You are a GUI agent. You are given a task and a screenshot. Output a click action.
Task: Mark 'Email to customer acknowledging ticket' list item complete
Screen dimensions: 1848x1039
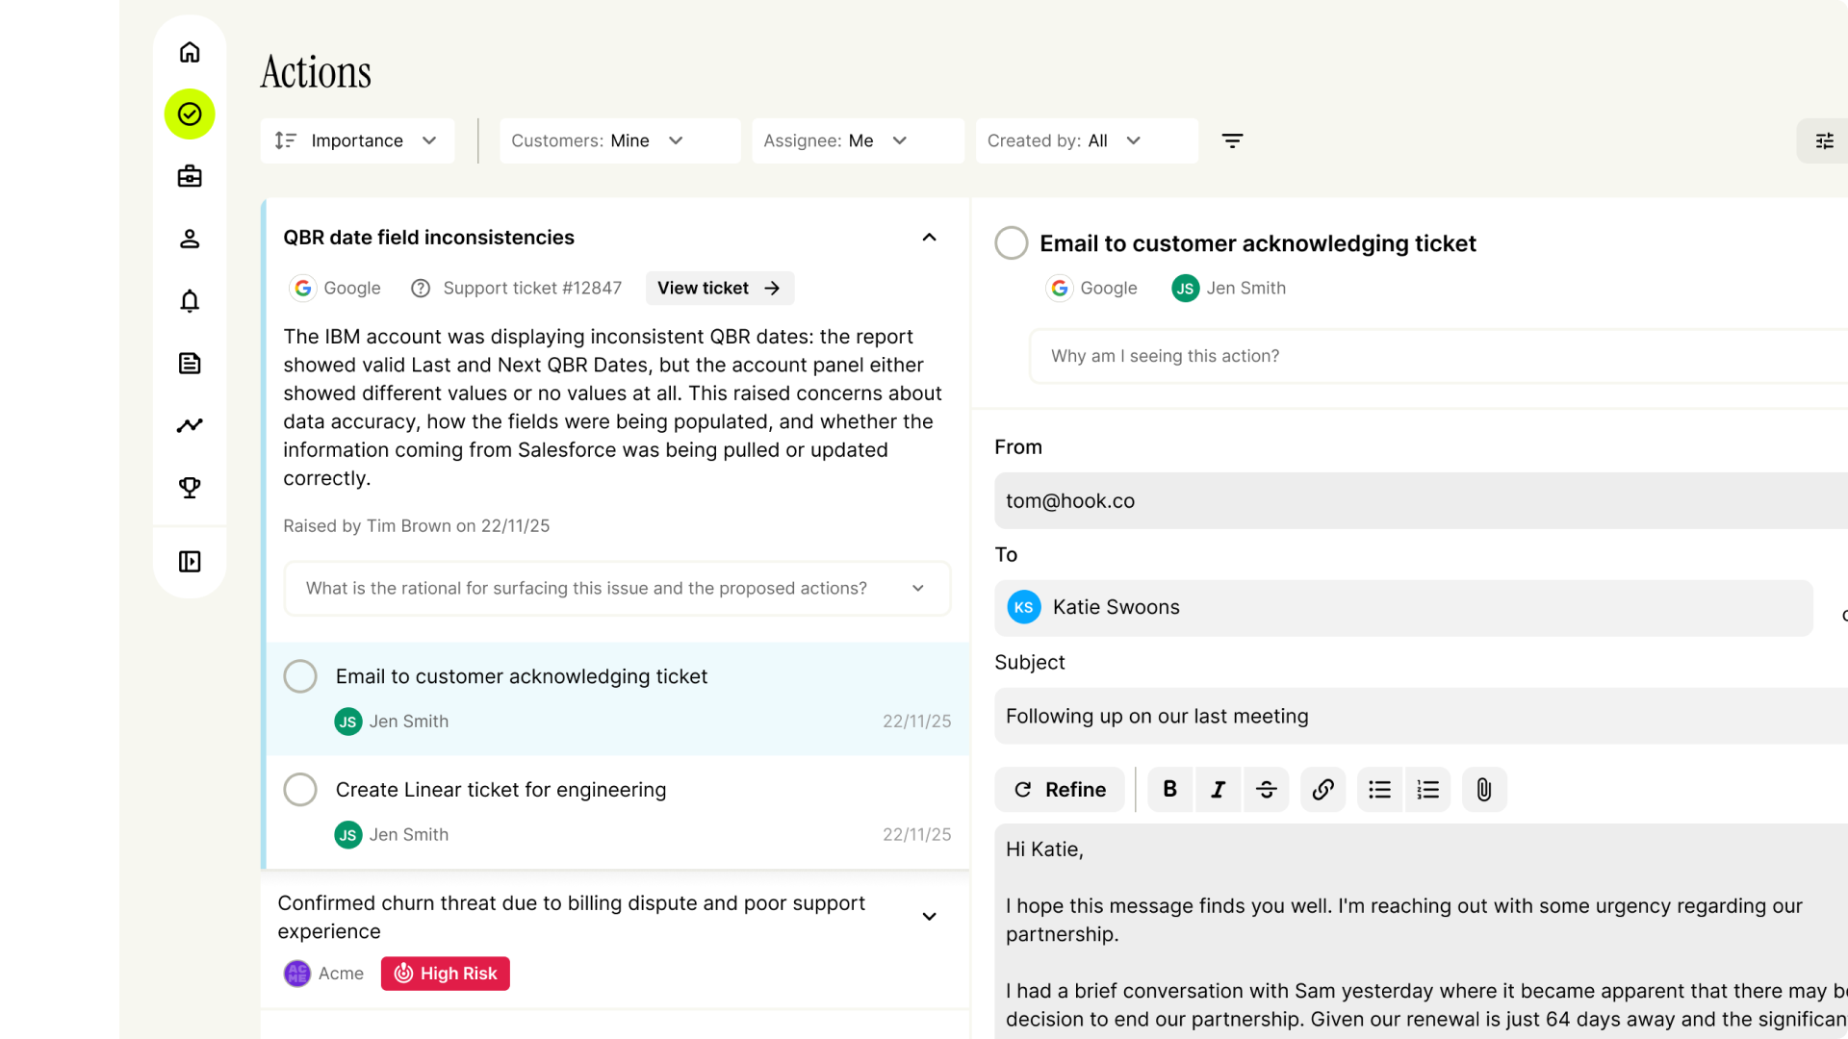(300, 676)
